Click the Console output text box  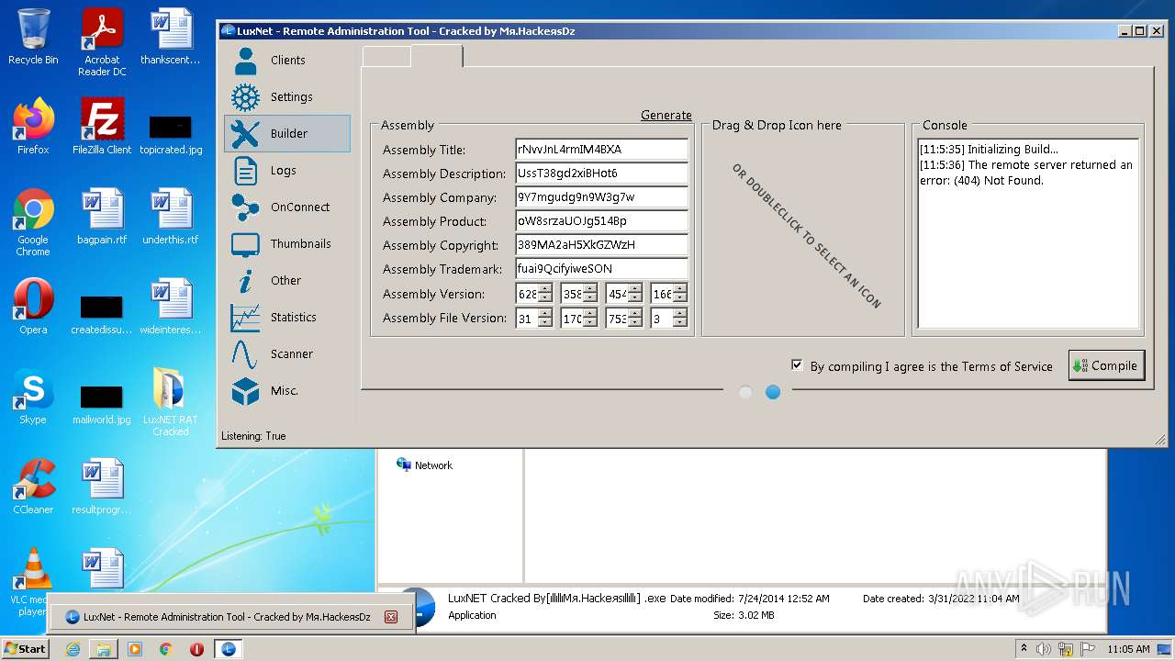1028,233
